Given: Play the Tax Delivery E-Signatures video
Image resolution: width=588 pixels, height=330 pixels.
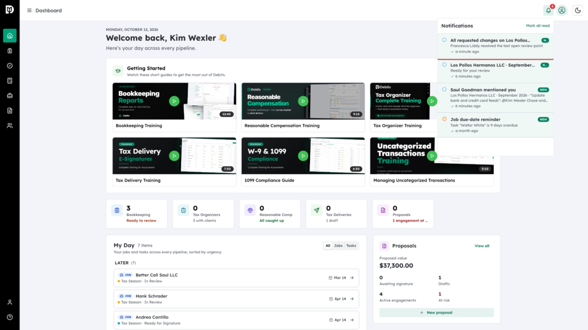Looking at the screenshot, I should pos(174,156).
